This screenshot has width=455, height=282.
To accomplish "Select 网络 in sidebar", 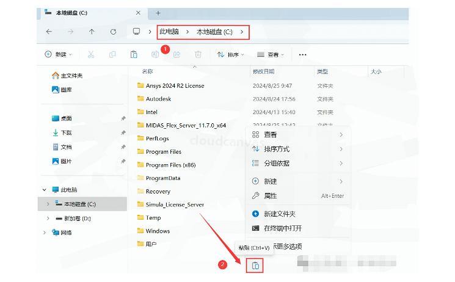I will point(62,233).
